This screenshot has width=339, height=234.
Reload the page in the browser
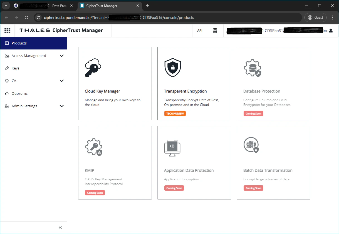click(26, 18)
